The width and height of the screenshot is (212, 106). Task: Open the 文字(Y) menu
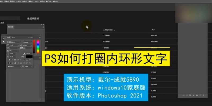tap(19, 1)
